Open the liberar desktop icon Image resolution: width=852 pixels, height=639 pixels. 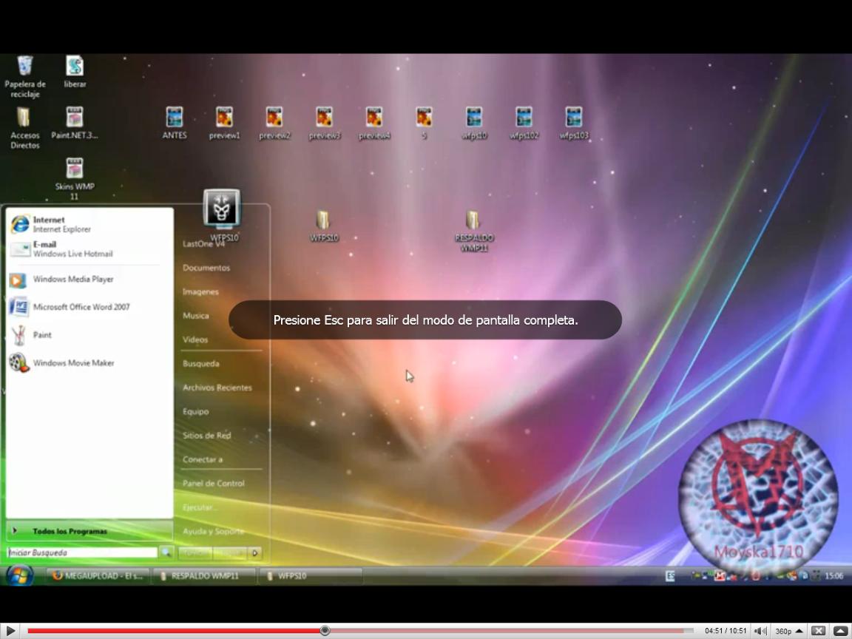point(75,71)
